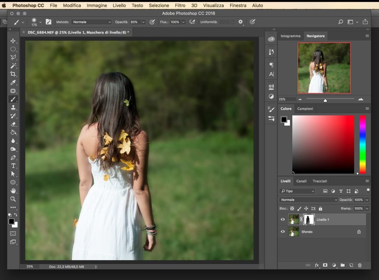Image resolution: width=379 pixels, height=280 pixels.
Task: Select the Eyedropper tool
Action: 13,82
